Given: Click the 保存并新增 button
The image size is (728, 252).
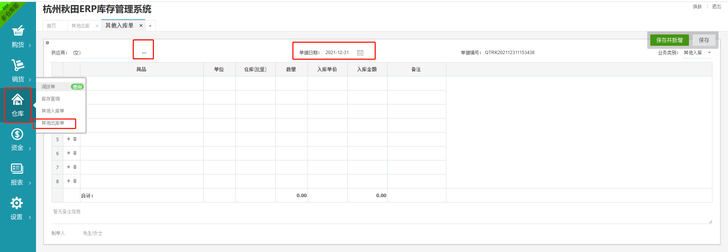Looking at the screenshot, I should point(670,40).
